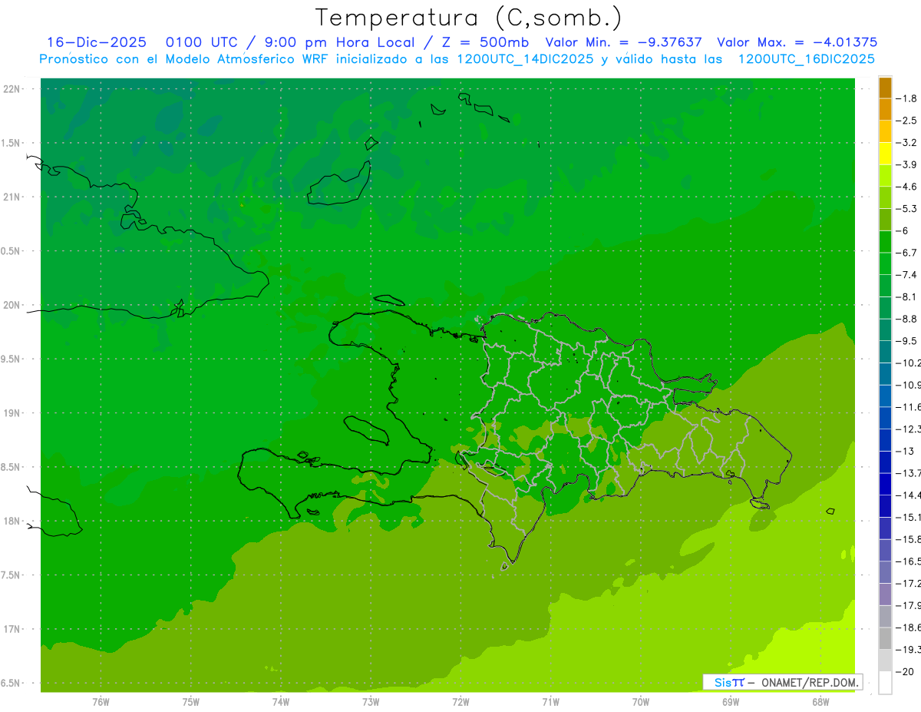Click the '1200UTC_16DIC2025' valid-until timestamp
This screenshot has height=712, width=921.
click(806, 59)
